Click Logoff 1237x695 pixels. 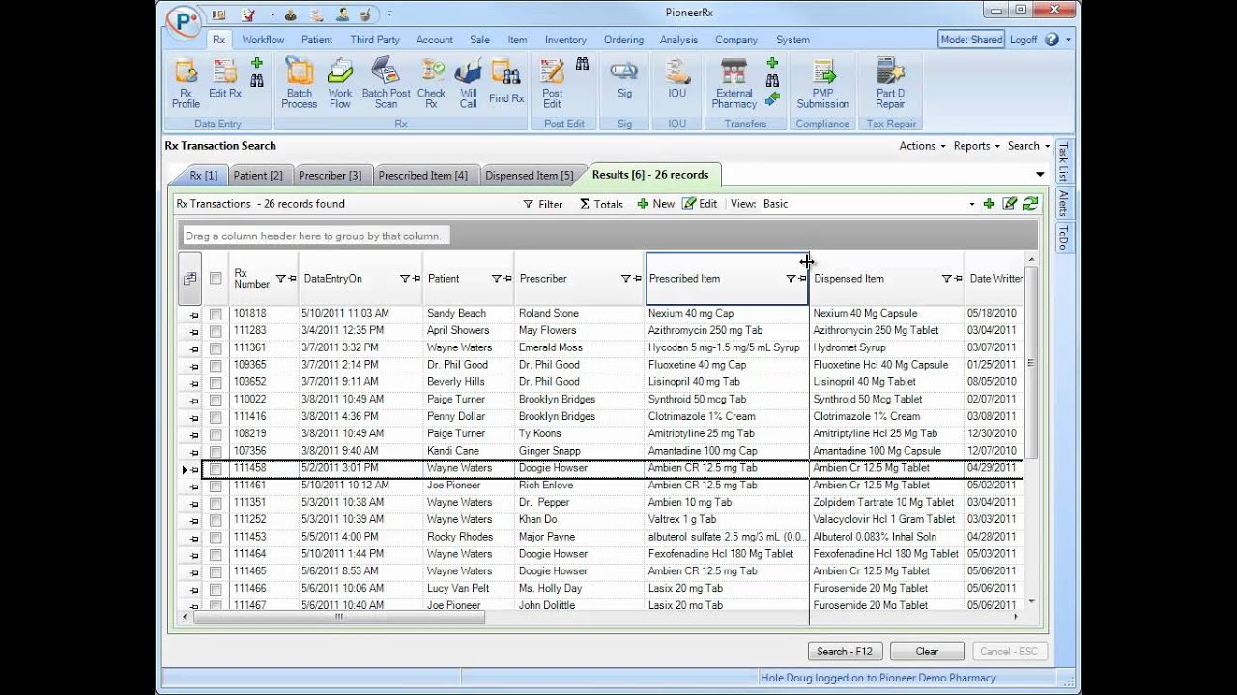click(1023, 40)
